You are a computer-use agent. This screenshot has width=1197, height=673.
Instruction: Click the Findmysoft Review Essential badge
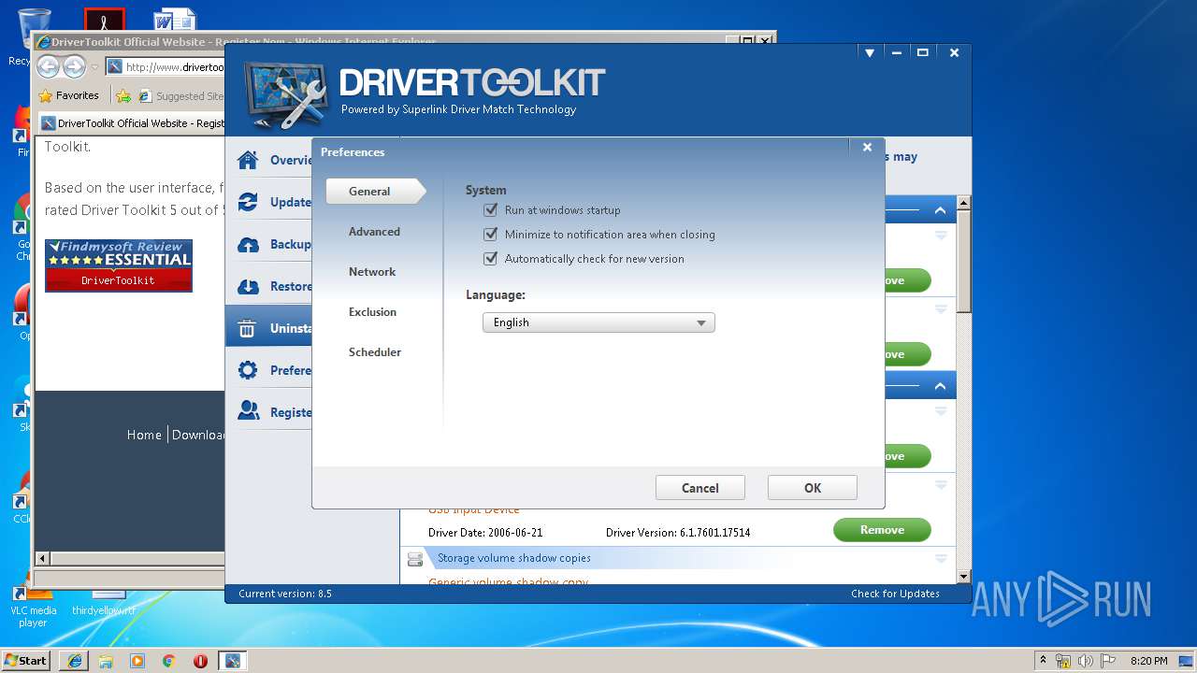(x=119, y=265)
